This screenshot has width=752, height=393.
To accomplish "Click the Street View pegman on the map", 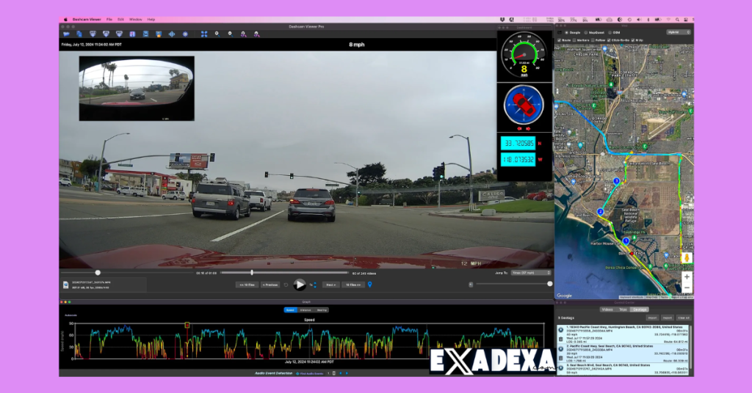I will point(687,257).
